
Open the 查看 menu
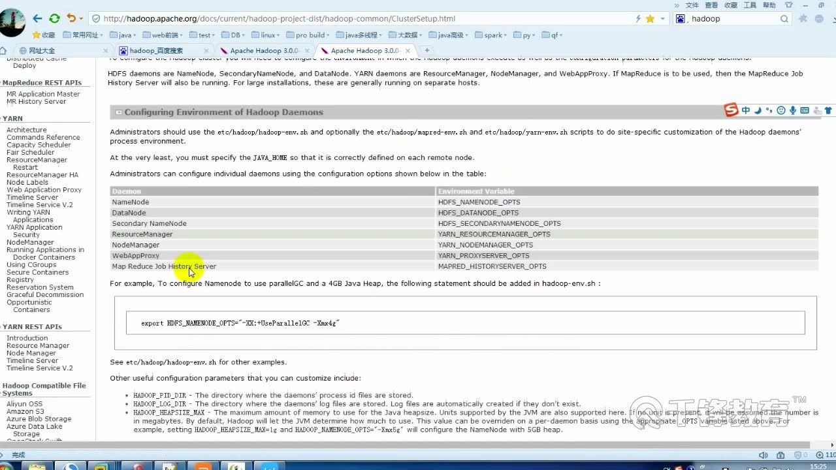(712, 5)
